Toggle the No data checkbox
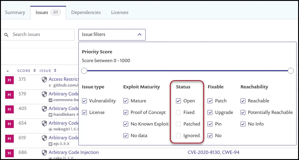Image resolution: width=299 pixels, height=160 pixels. 126,136
